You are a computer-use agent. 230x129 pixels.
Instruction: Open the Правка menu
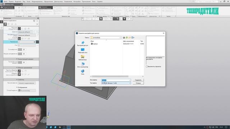11,1
